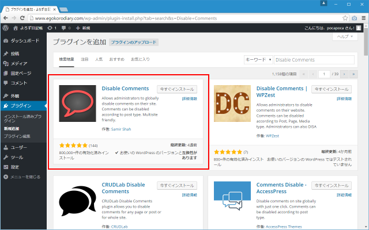Go to next results page arrow

click(344, 74)
